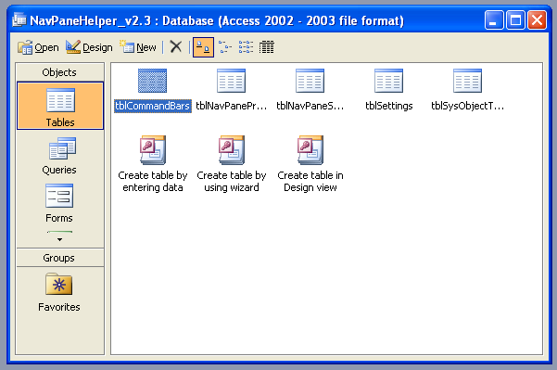Viewport: 557px width, 370px height.
Task: Maximize the NavPaneHelper database window
Action: tap(515, 20)
